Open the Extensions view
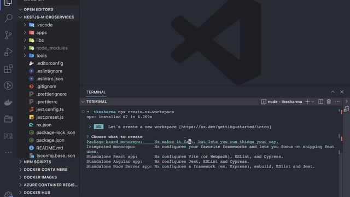The image size is (350, 197). point(8,69)
